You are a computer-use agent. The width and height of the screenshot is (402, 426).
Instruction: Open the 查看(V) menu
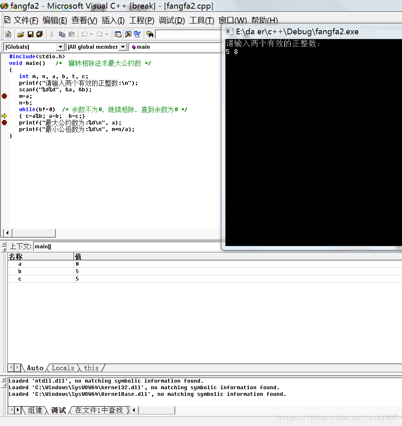click(84, 20)
